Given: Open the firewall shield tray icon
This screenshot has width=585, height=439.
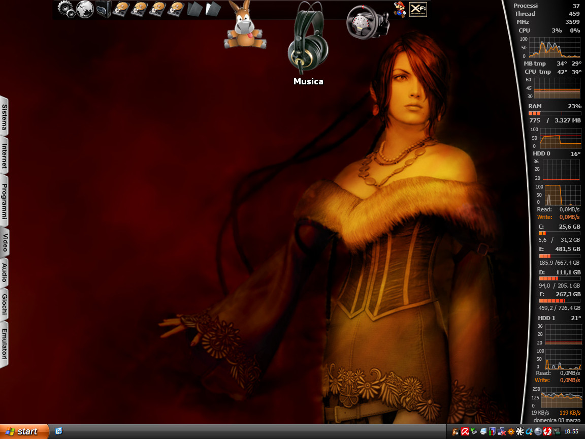Looking at the screenshot, I should tap(493, 431).
